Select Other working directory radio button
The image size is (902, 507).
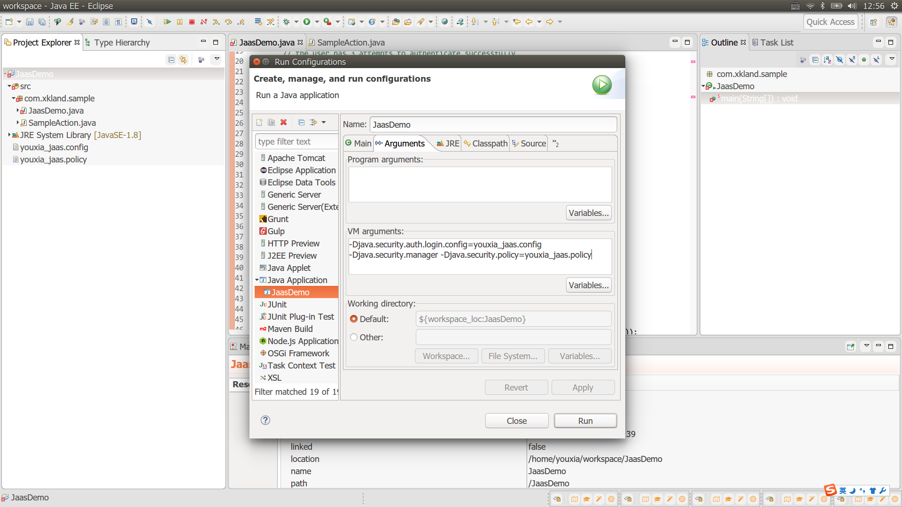354,338
